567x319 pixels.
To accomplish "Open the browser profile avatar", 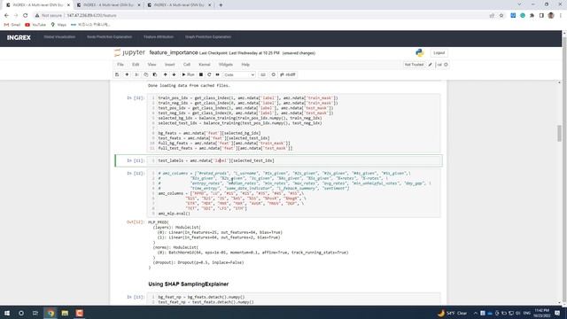I will pyautogui.click(x=551, y=16).
